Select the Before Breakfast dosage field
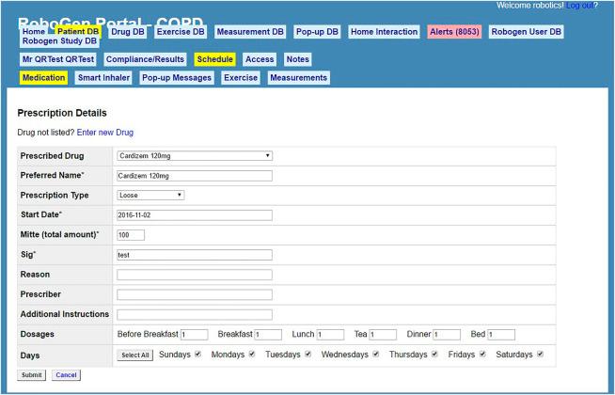This screenshot has width=615, height=395. click(x=194, y=334)
